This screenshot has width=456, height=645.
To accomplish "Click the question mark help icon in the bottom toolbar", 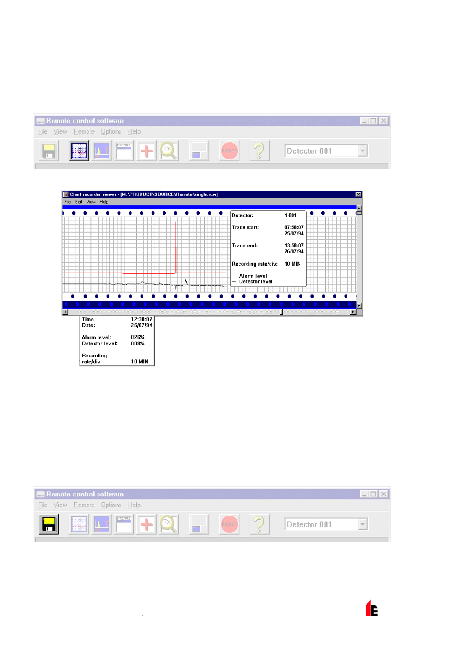I will click(259, 525).
